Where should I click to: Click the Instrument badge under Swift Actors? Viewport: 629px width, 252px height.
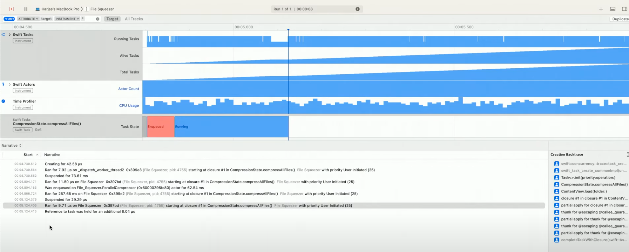[23, 91]
